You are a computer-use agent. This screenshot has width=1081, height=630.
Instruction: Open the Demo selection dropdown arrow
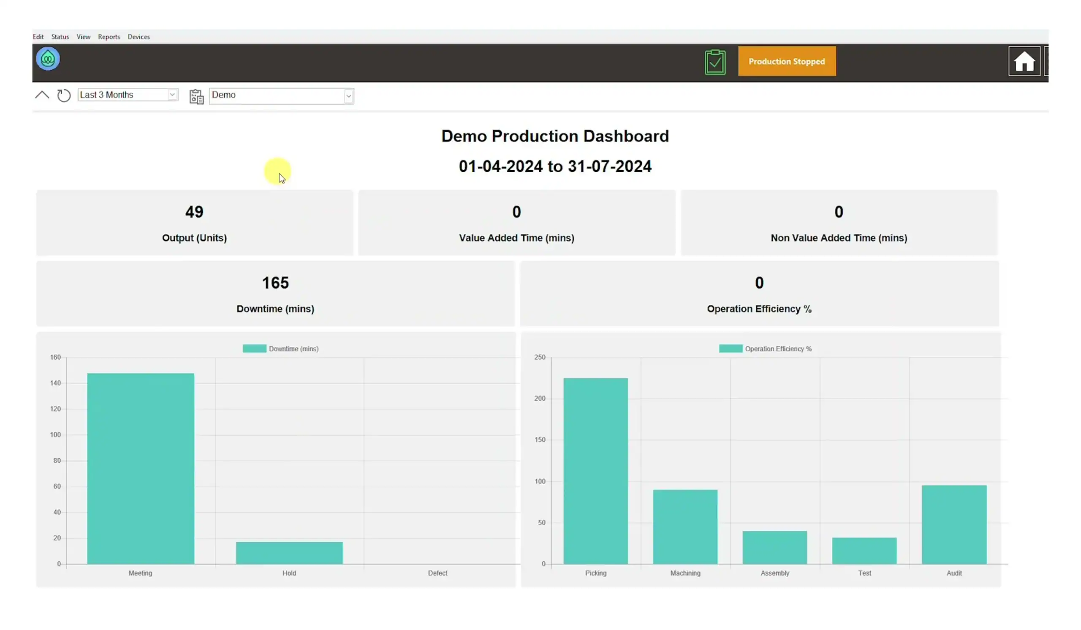click(348, 96)
